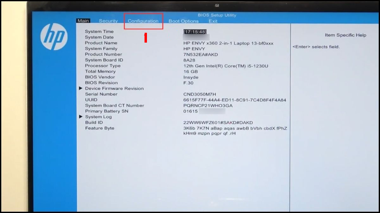
Task: Open the System Log entry
Action: click(x=98, y=117)
